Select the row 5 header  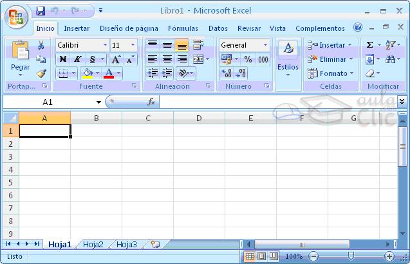point(10,182)
